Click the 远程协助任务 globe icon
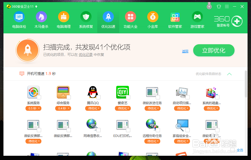251x160 pixels. (x=152, y=125)
